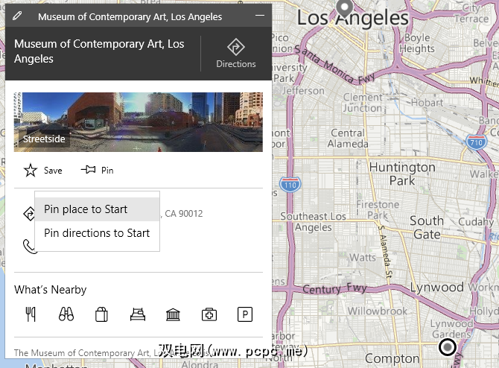Click the Watts map label
Viewport: 499px width, 368px height.
(x=363, y=257)
